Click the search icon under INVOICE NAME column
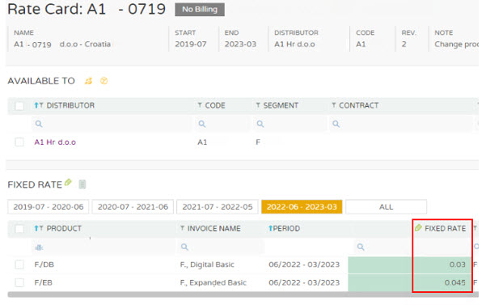The image size is (486, 305). 184,247
